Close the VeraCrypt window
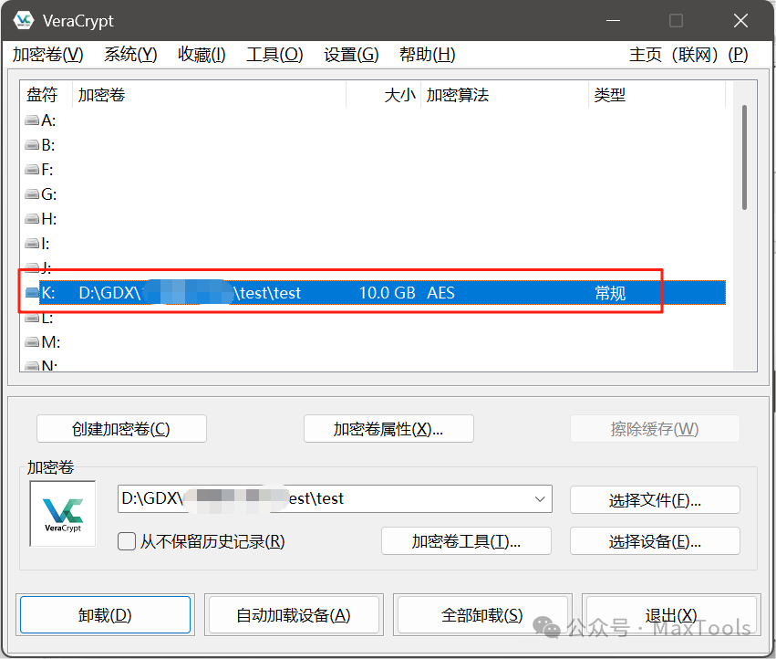The image size is (776, 659). click(x=740, y=21)
